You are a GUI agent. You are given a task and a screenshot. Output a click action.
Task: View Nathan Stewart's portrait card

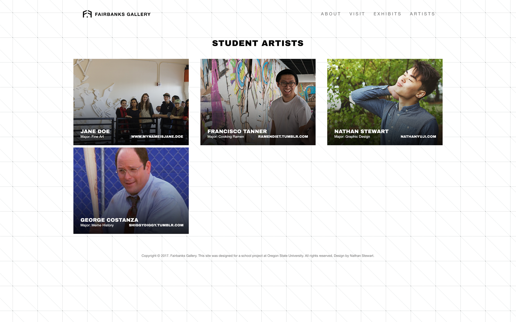tap(385, 102)
